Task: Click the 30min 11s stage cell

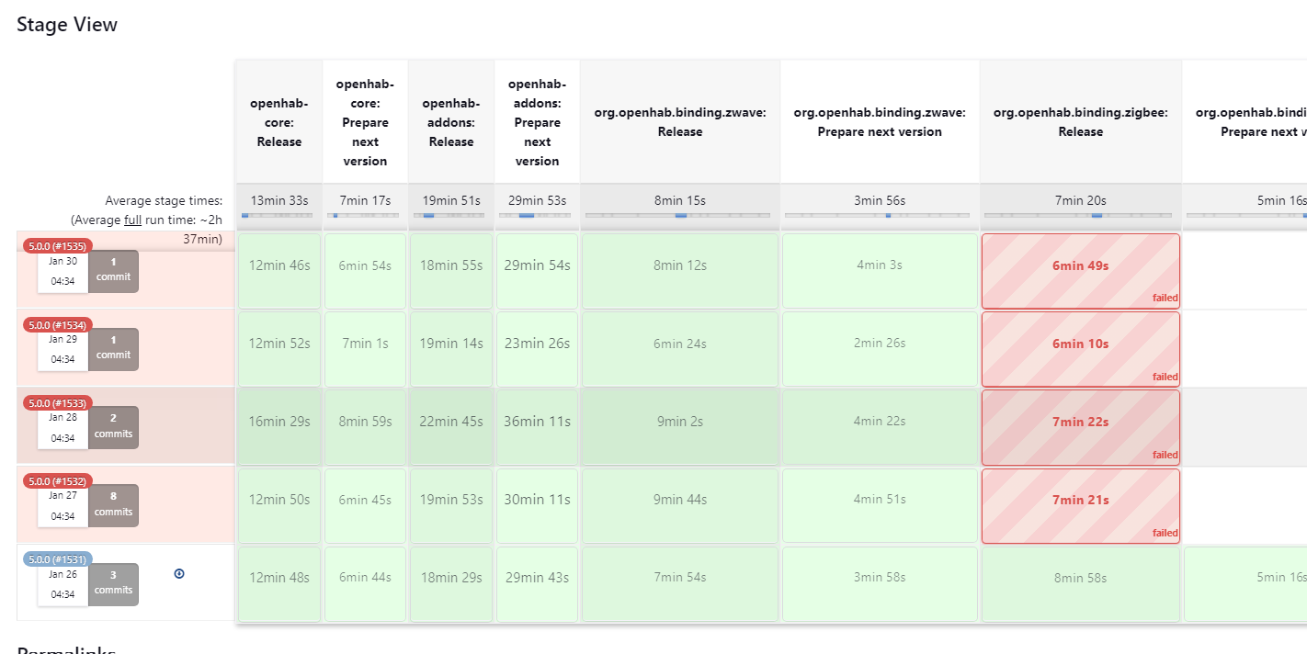Action: [x=537, y=505]
